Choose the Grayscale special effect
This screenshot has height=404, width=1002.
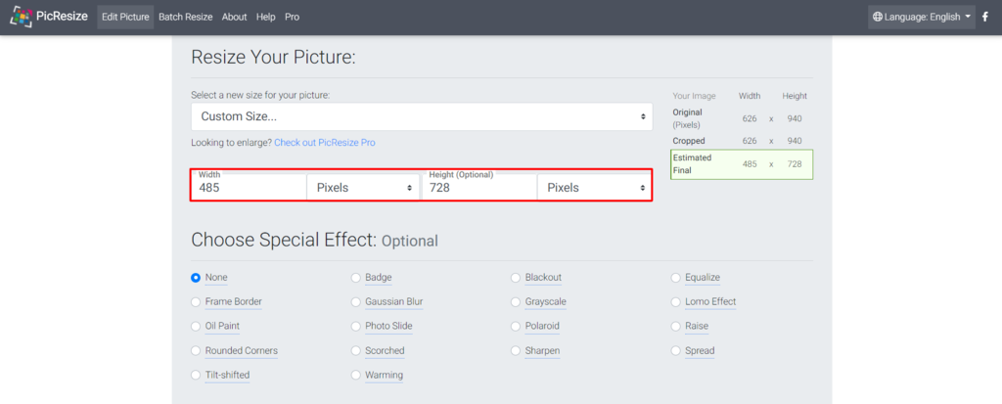click(517, 301)
